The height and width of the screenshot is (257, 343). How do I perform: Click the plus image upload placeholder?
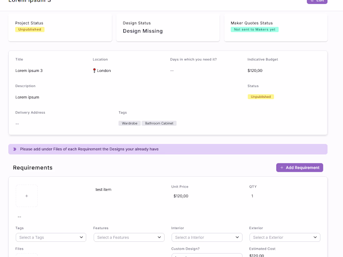[x=26, y=196]
